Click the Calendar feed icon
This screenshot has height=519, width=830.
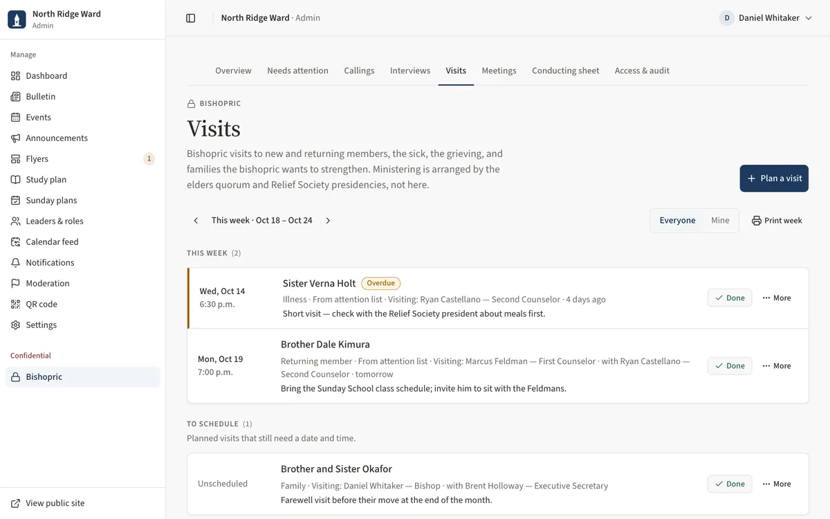[x=15, y=242]
